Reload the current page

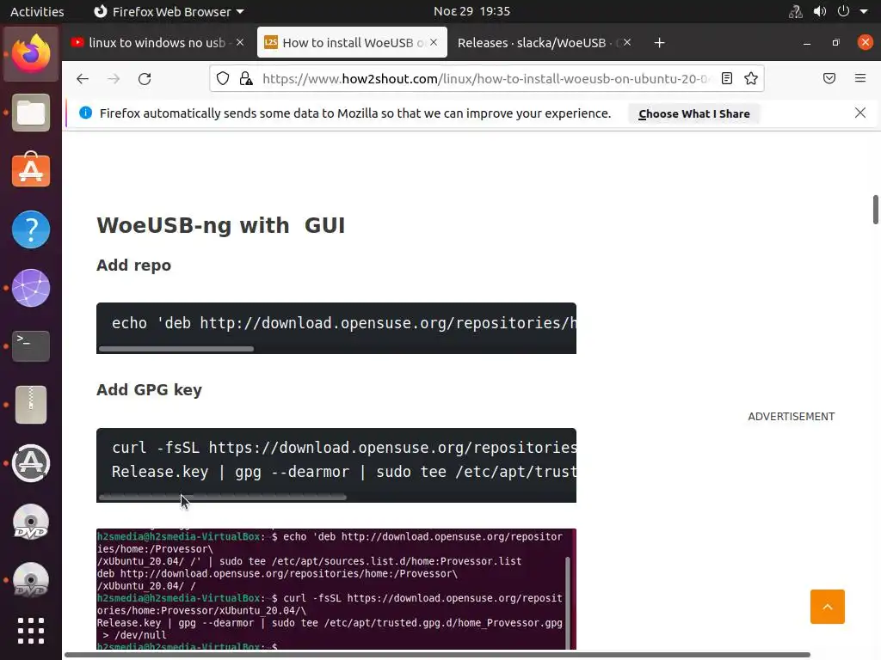(x=145, y=78)
